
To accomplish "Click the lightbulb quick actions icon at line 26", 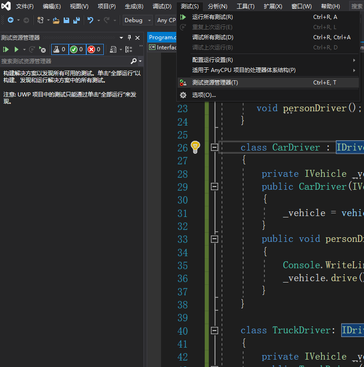I will coord(195,147).
